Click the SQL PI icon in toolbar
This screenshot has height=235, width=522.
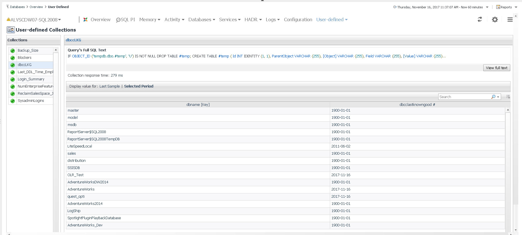(x=118, y=20)
